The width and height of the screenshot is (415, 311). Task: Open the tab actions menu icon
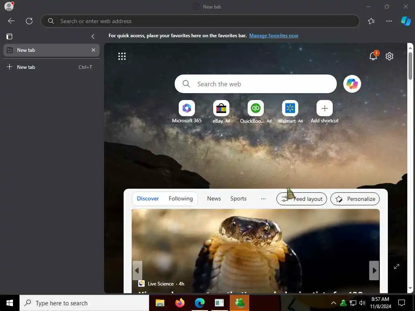pyautogui.click(x=9, y=36)
